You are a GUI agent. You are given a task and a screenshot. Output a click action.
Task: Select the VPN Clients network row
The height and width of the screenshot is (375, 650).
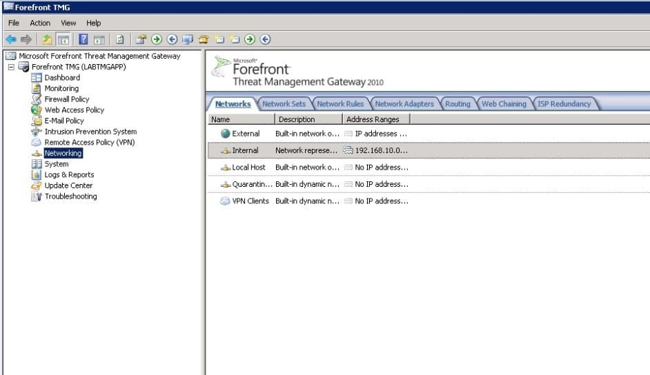(429, 201)
